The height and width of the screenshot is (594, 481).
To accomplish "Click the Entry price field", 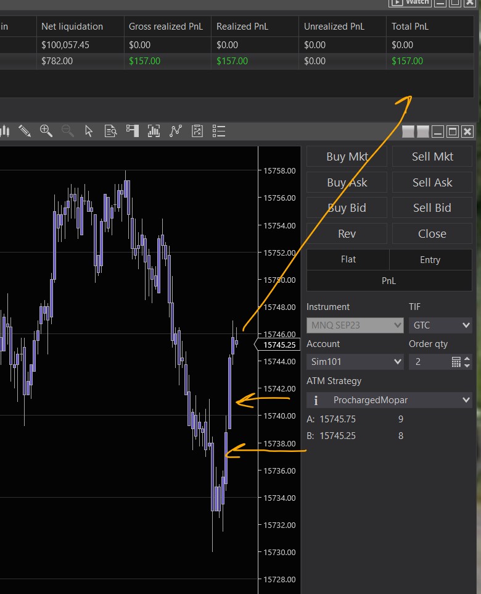I will pos(430,259).
